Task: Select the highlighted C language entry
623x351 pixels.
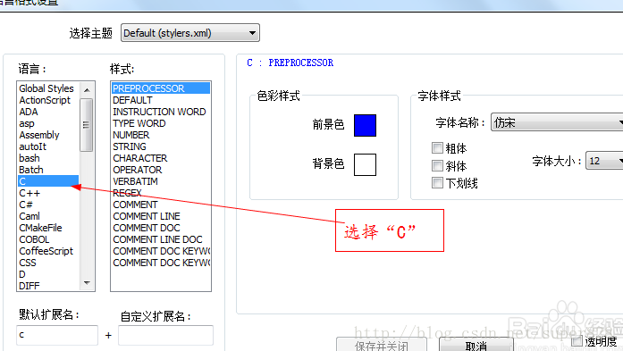Action: (48, 181)
